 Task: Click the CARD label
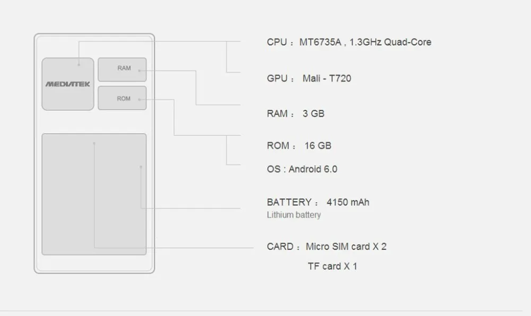tap(280, 247)
